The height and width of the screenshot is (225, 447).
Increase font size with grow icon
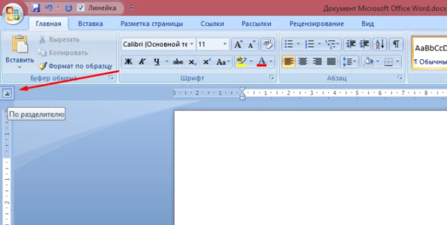pos(238,44)
